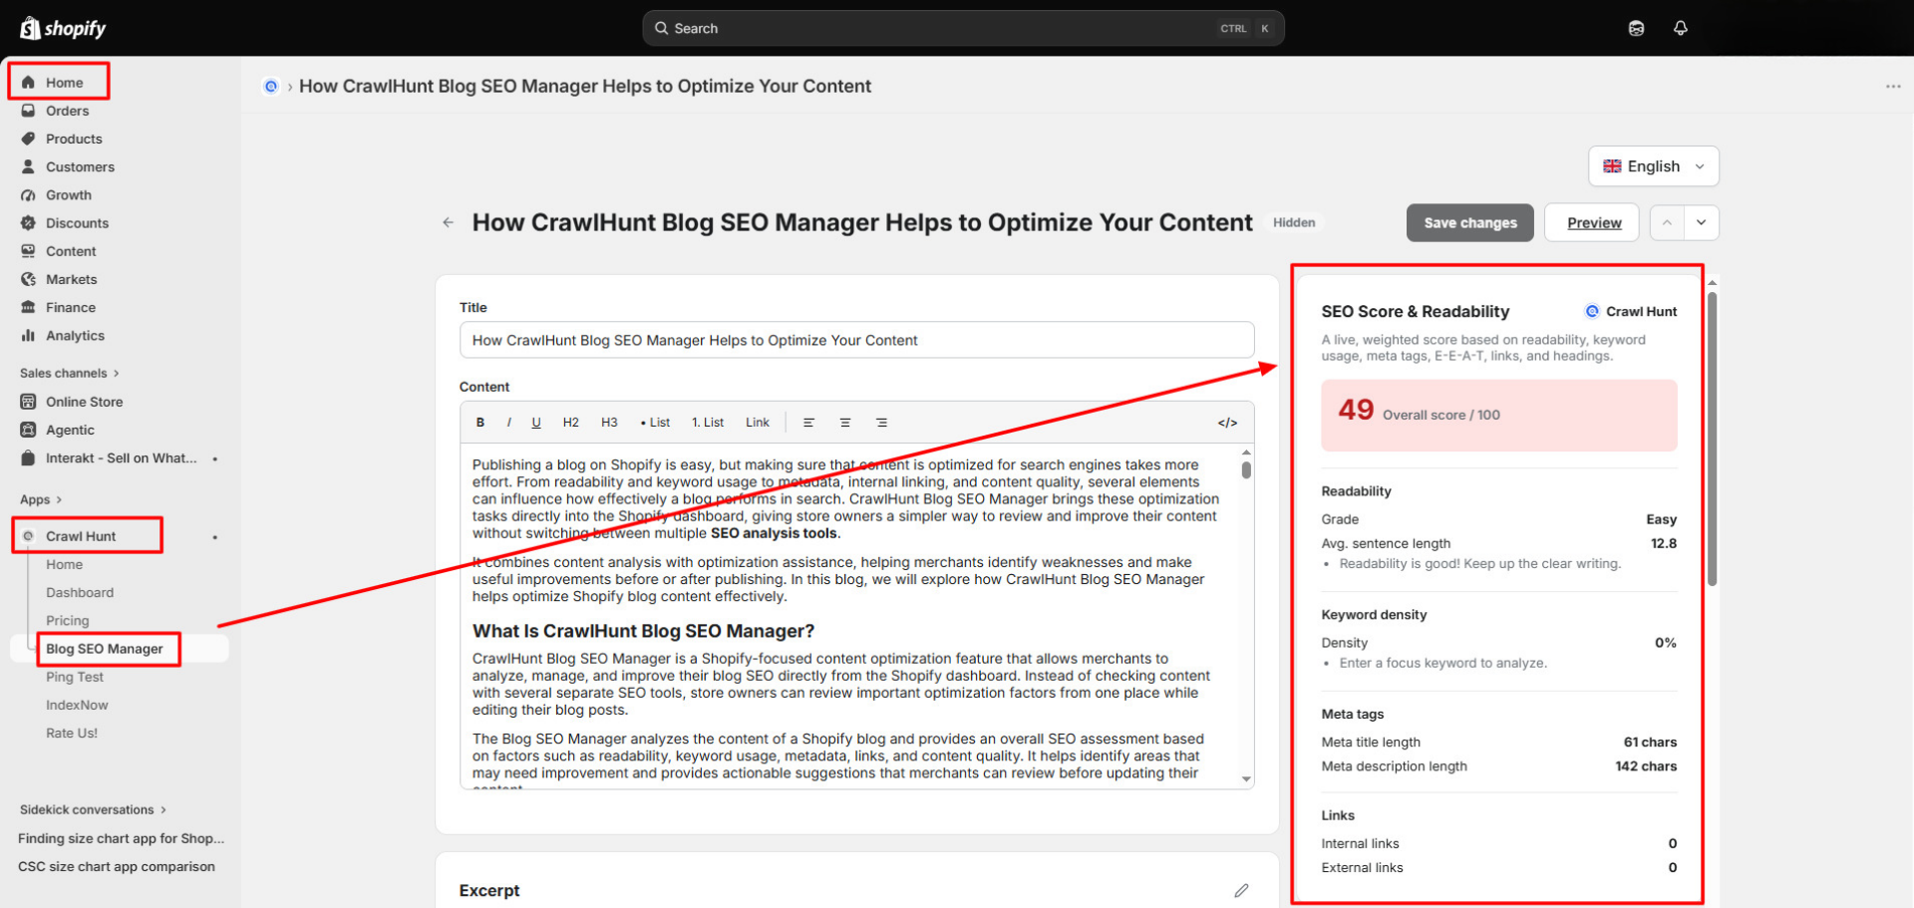1914x908 pixels.
Task: Open Crawl Hunt Dashboard
Action: (80, 592)
